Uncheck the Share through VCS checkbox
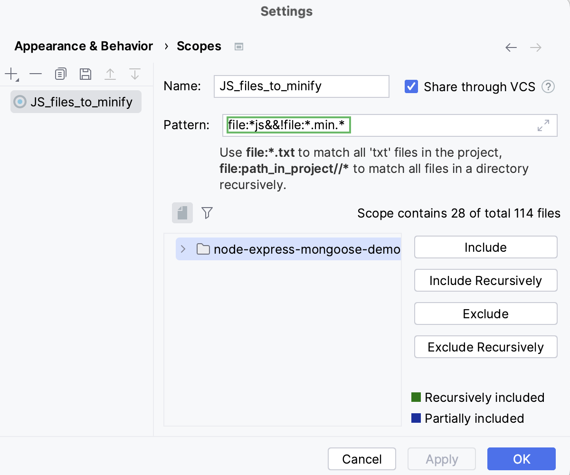 (x=411, y=87)
